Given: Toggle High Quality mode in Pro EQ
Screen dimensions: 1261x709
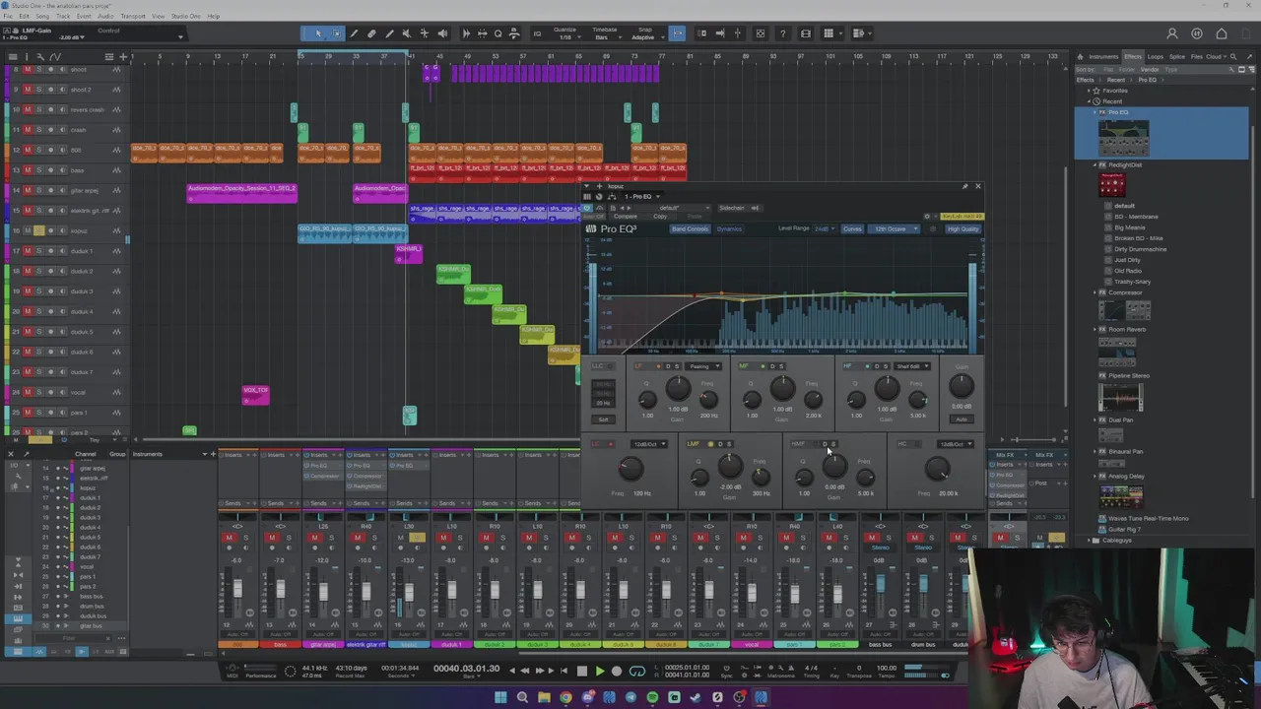Looking at the screenshot, I should click(x=962, y=229).
